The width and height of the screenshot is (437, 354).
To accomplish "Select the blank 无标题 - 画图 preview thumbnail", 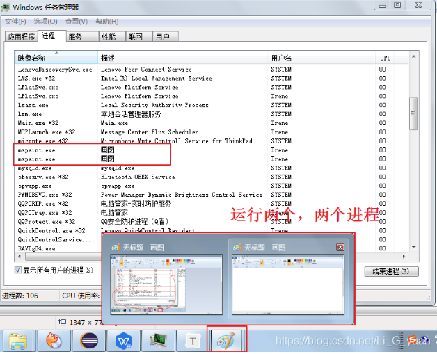I will pos(288,284).
